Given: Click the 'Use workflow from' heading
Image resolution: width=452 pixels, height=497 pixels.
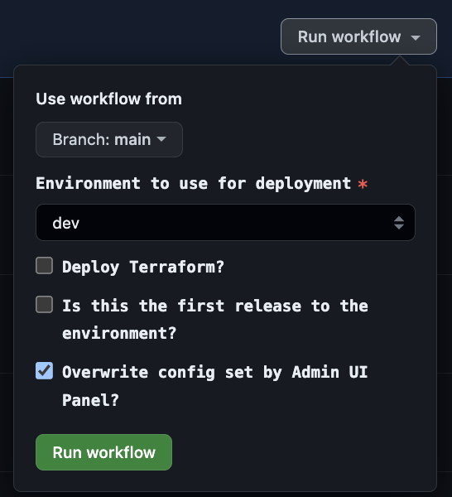Looking at the screenshot, I should (x=109, y=99).
